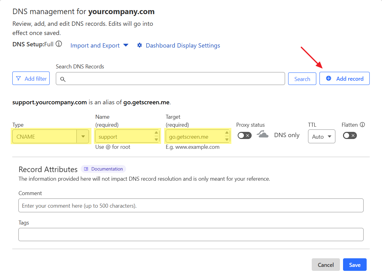The height and width of the screenshot is (277, 382).
Task: Enable the Proxy status toggle
Action: 244,135
